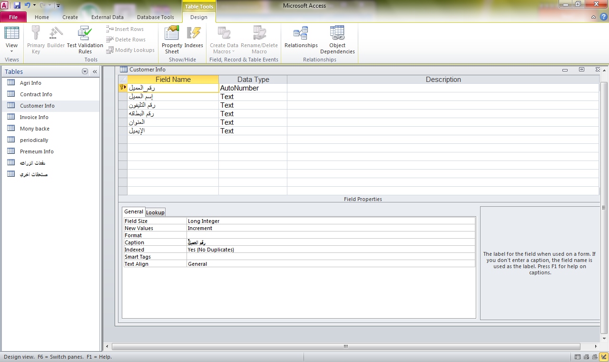The image size is (609, 362).
Task: Click the Save icon in quick access toolbar
Action: (x=17, y=5)
